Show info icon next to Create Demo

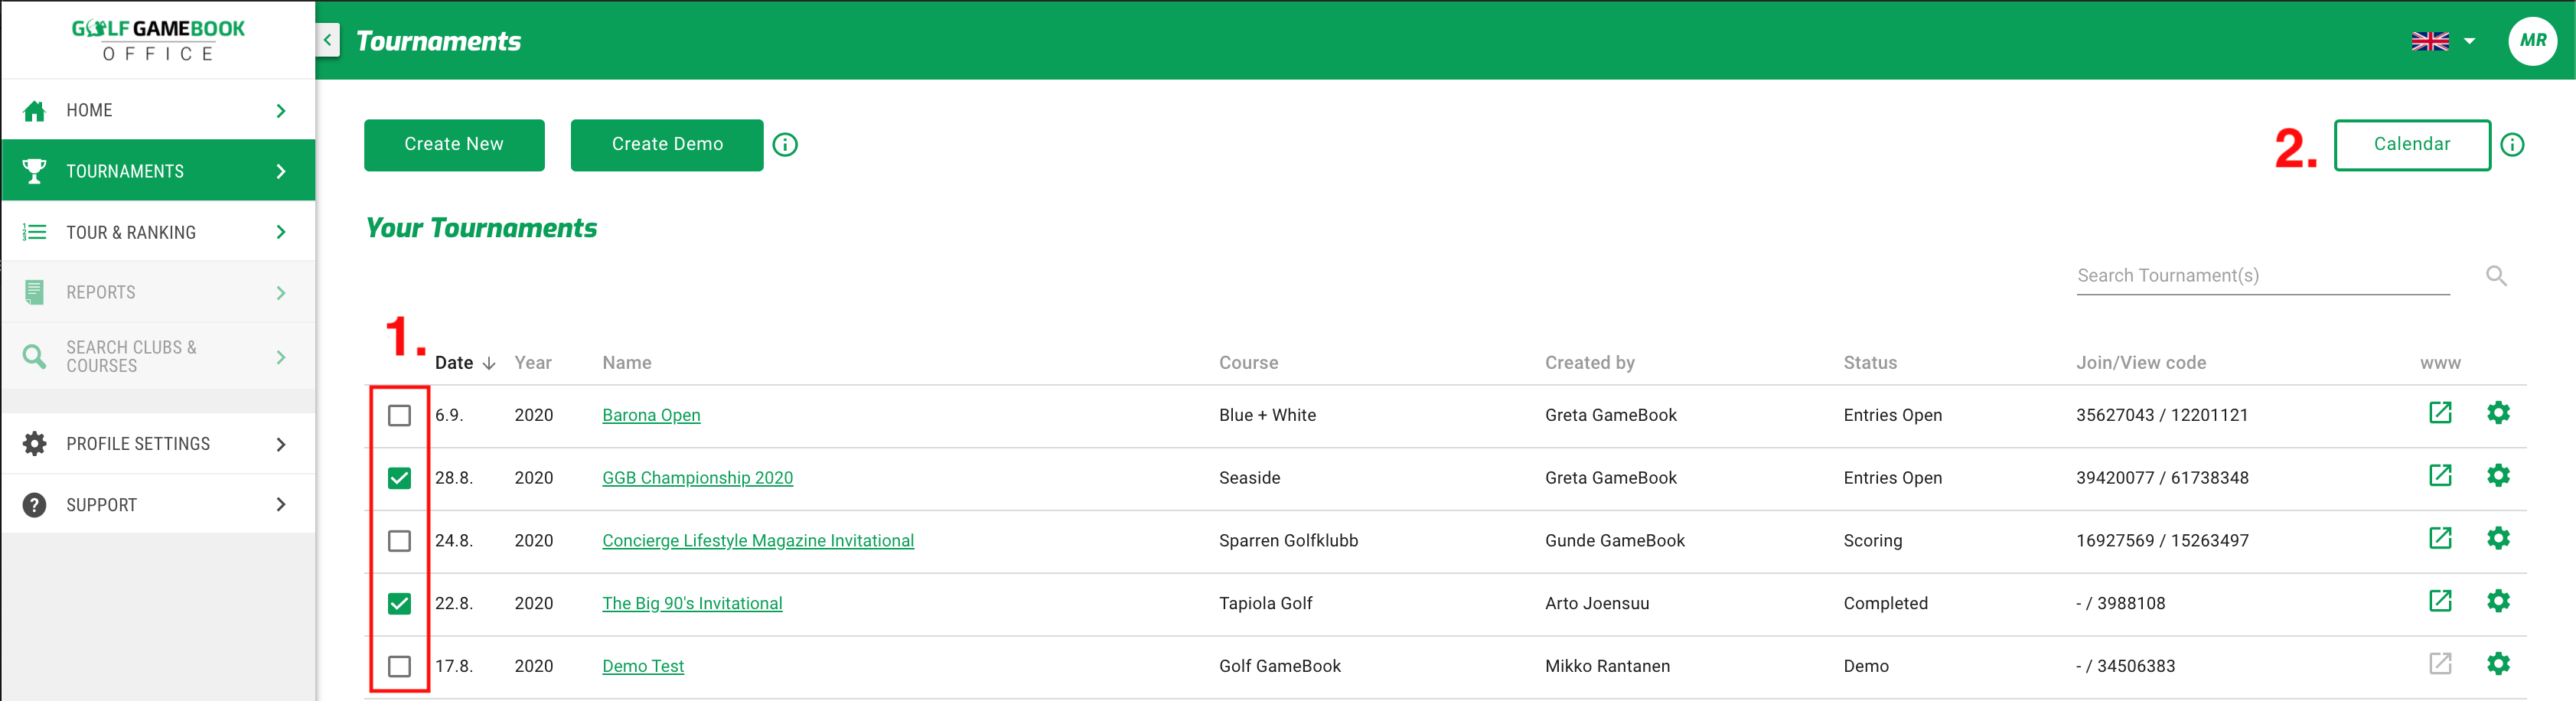(x=785, y=145)
